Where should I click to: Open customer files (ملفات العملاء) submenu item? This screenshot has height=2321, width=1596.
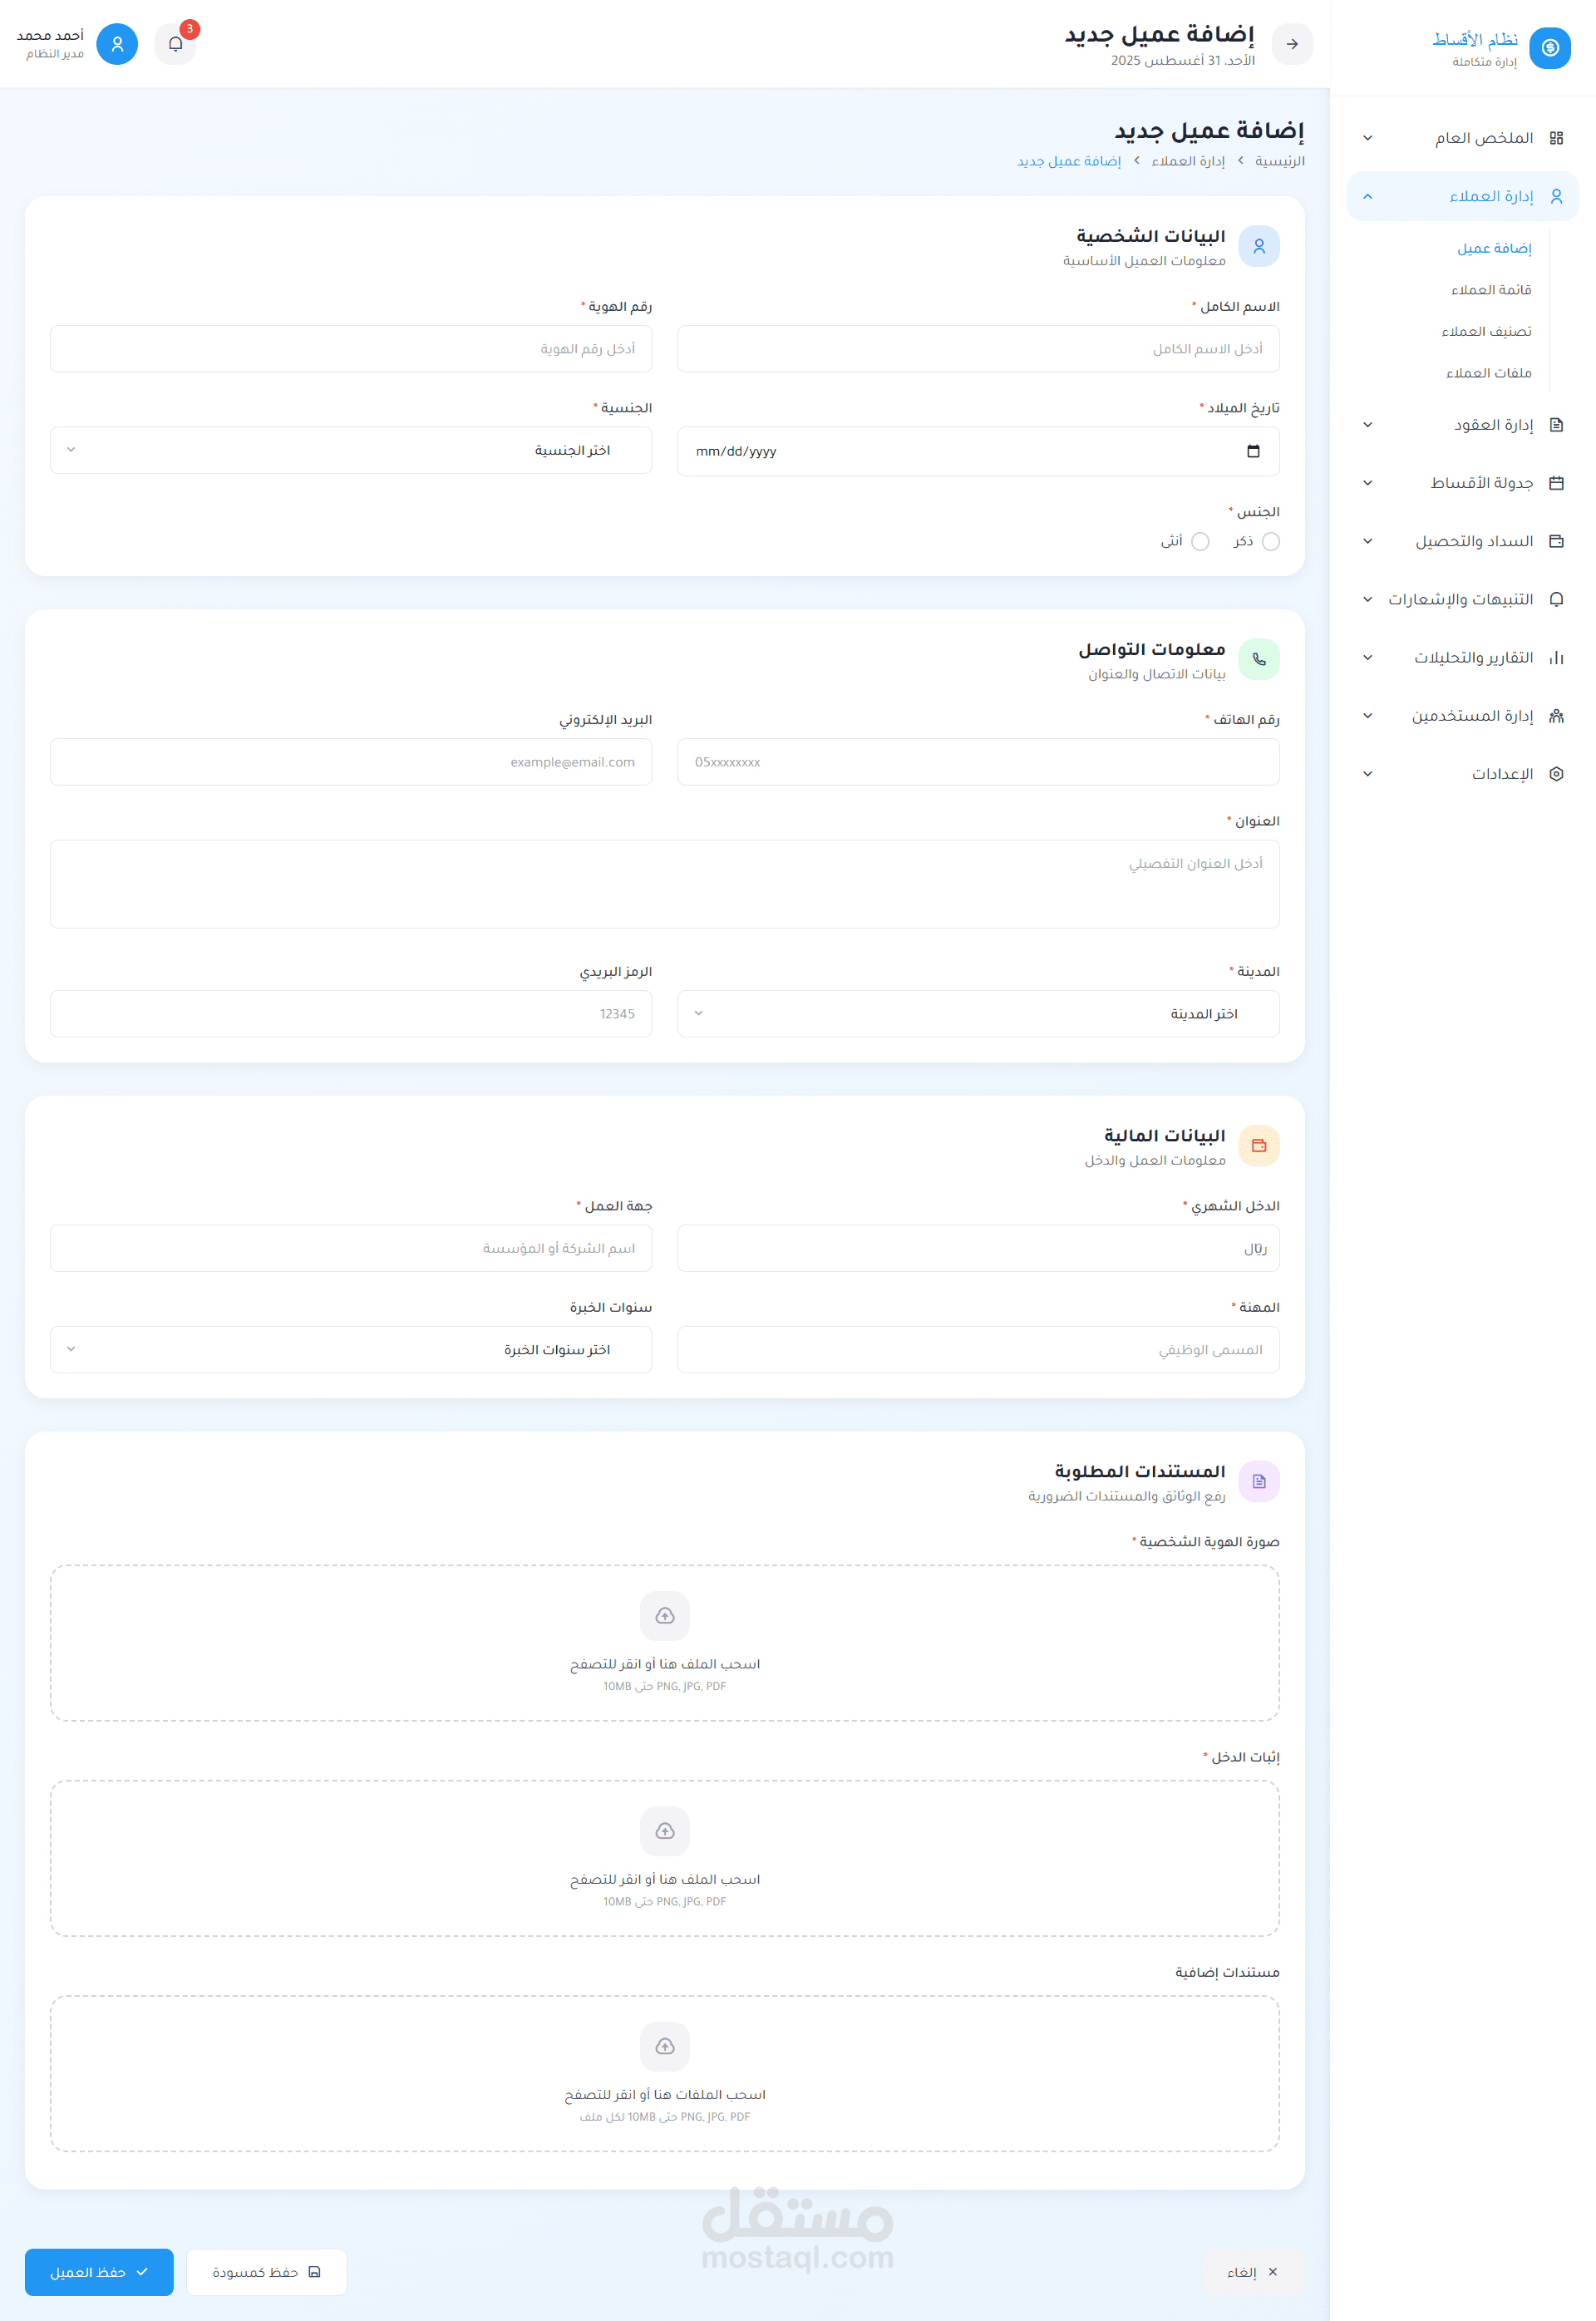pyautogui.click(x=1488, y=373)
